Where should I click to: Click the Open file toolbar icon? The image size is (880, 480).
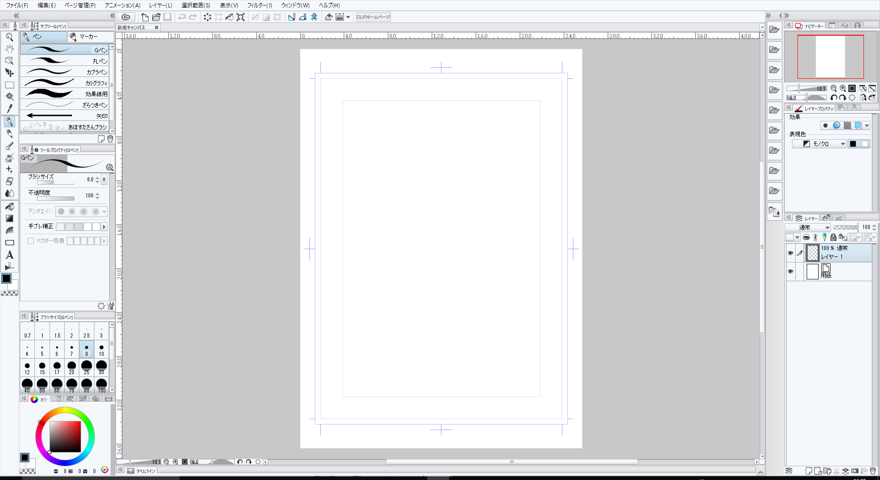(x=156, y=17)
